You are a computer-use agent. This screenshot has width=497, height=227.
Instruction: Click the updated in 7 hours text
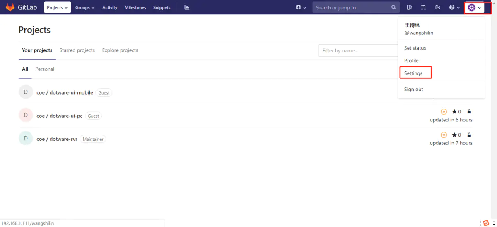click(451, 143)
